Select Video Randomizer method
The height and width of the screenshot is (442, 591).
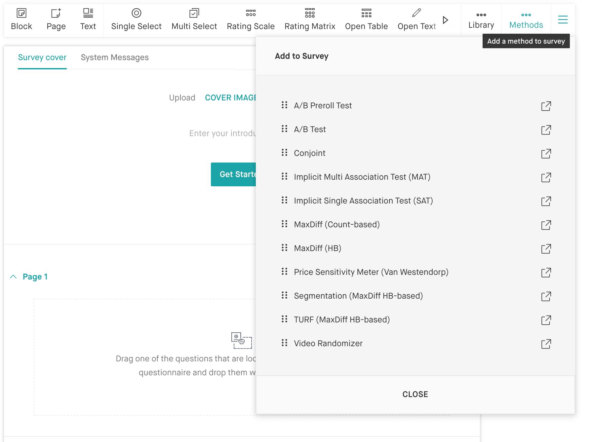coord(328,344)
